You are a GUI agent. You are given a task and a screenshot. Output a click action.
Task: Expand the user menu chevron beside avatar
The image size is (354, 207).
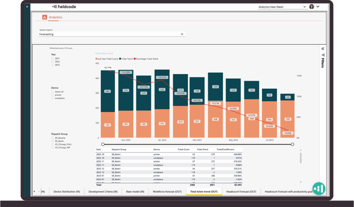(x=318, y=7)
